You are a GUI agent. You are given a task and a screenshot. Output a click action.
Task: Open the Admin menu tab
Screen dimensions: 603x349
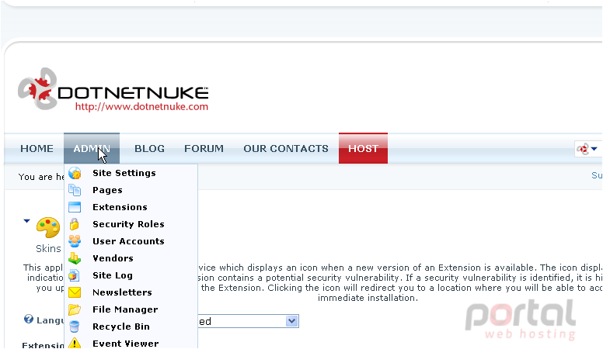pos(92,149)
